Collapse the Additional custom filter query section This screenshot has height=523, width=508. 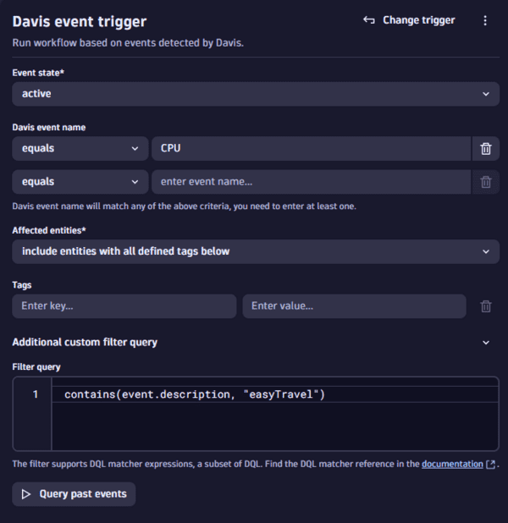pyautogui.click(x=486, y=343)
